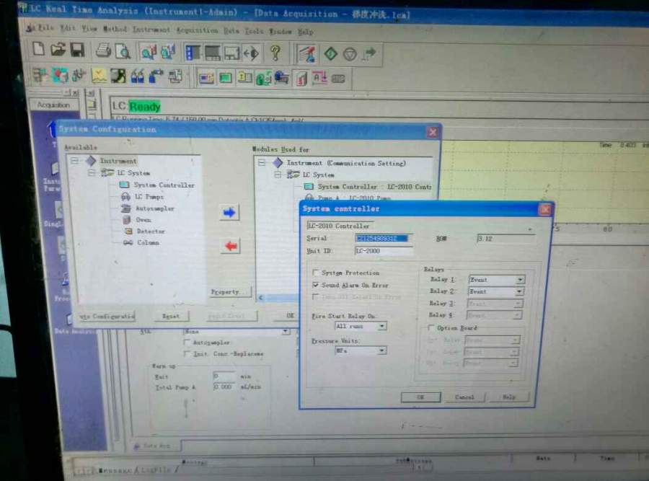Click the black-and-green picture icon in second toolbar
Image resolution: width=649 pixels, height=481 pixels.
(x=118, y=76)
